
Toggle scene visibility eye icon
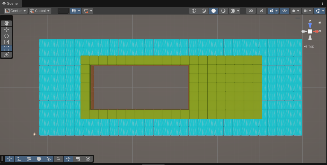coord(284,11)
